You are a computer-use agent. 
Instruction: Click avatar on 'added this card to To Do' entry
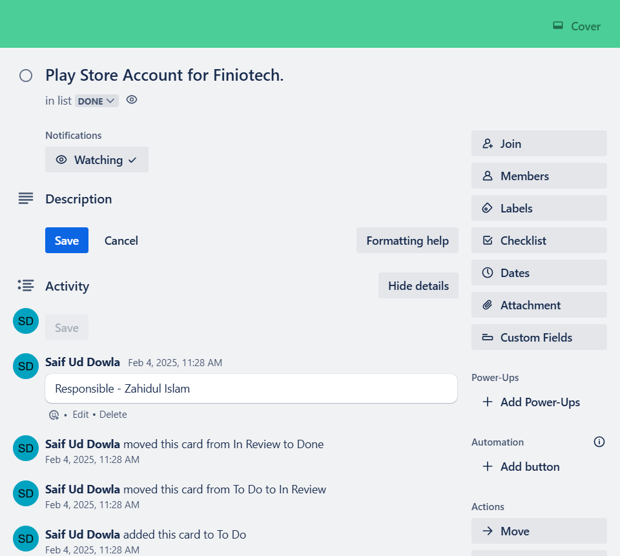pos(26,539)
